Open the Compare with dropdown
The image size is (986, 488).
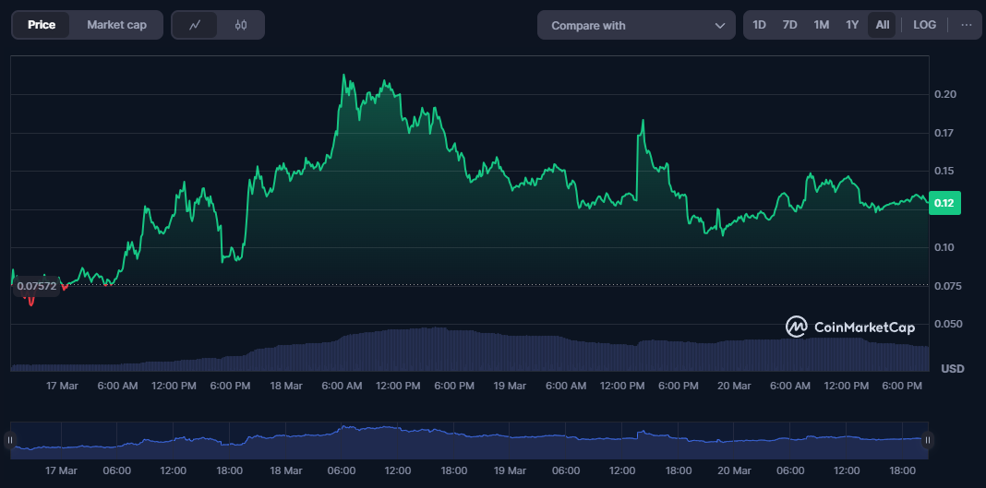pyautogui.click(x=635, y=26)
